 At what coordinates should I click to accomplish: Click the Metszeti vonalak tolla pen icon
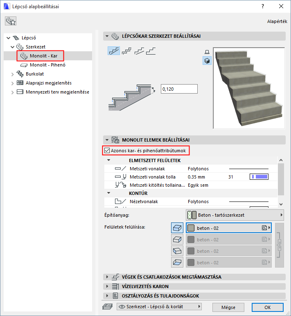tap(121, 177)
